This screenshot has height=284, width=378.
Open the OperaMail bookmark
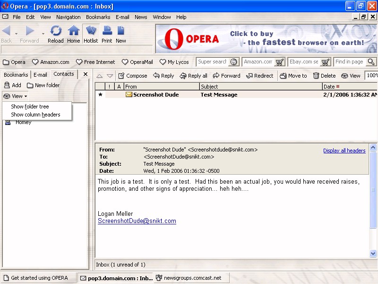tap(137, 62)
